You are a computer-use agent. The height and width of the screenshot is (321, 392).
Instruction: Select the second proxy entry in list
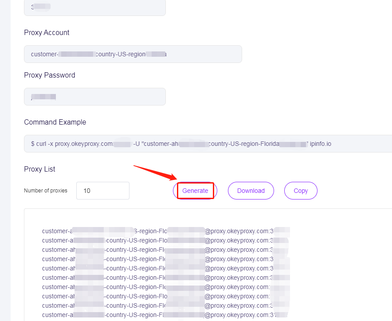166,240
